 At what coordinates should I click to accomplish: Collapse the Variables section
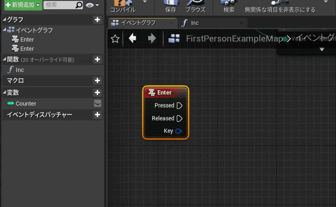[x=4, y=92]
